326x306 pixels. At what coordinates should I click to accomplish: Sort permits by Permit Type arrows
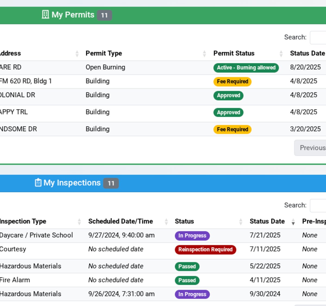(x=204, y=54)
